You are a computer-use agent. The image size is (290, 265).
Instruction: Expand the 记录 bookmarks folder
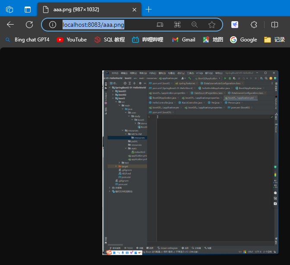(x=274, y=40)
